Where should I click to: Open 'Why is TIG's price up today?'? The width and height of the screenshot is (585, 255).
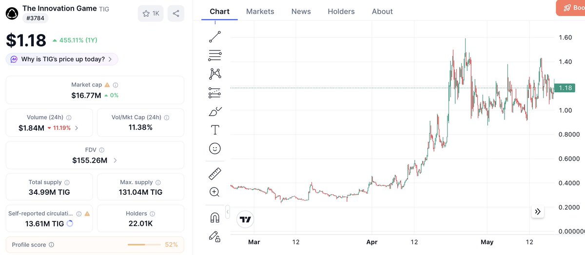(62, 59)
